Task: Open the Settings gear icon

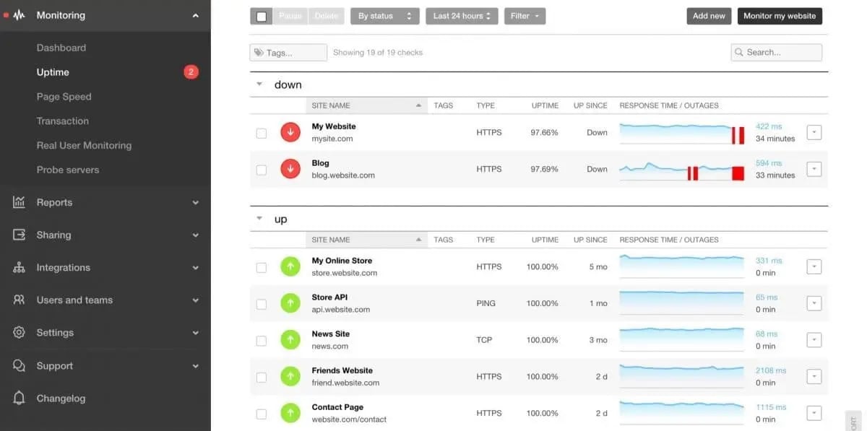Action: [x=18, y=332]
